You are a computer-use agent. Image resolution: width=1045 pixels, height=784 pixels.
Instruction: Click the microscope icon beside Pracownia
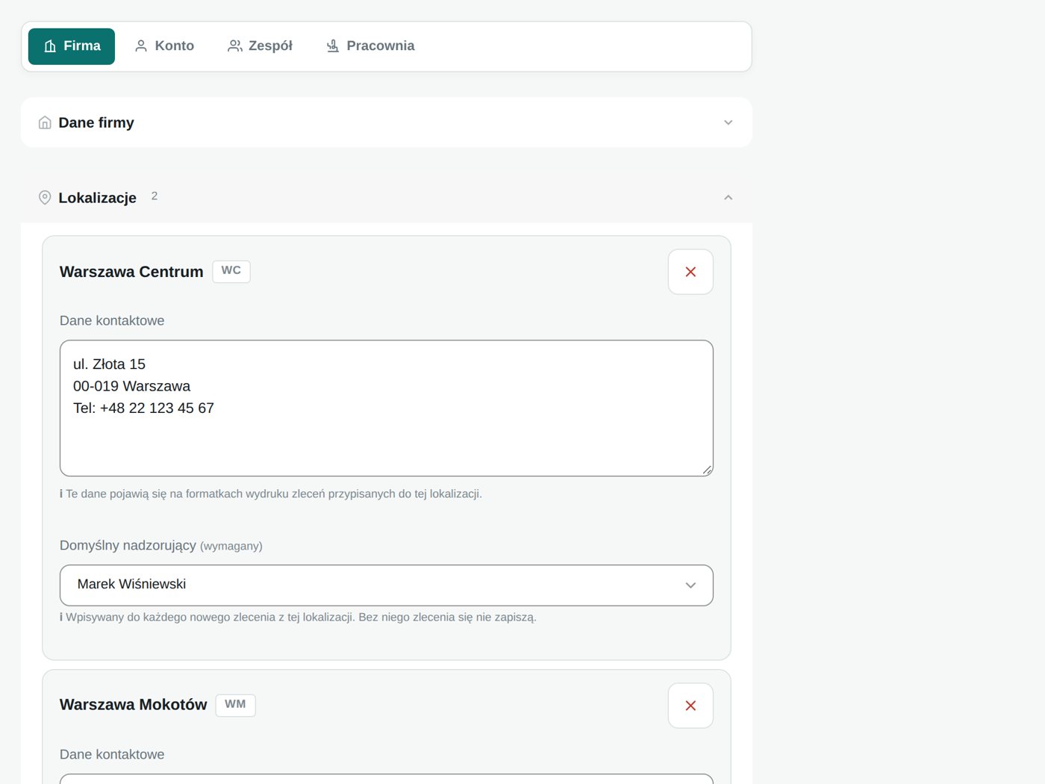click(333, 46)
